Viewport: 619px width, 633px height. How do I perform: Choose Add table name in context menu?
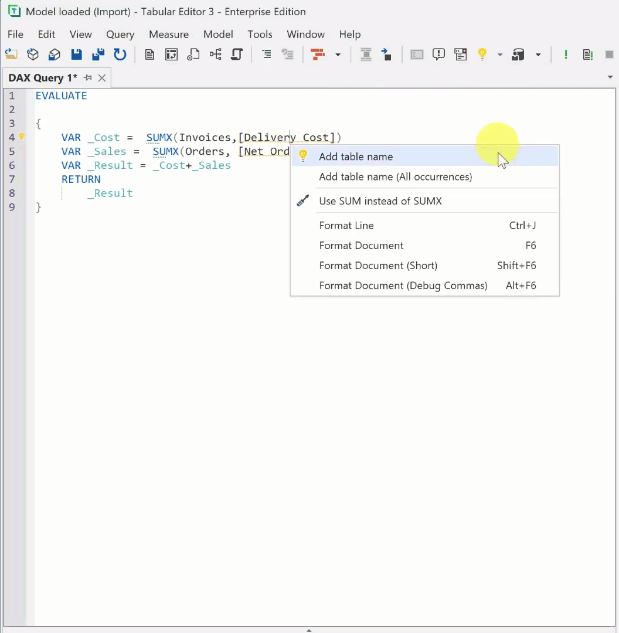pyautogui.click(x=425, y=156)
